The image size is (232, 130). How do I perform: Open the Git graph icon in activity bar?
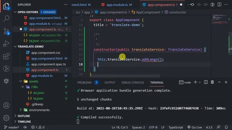point(6,69)
